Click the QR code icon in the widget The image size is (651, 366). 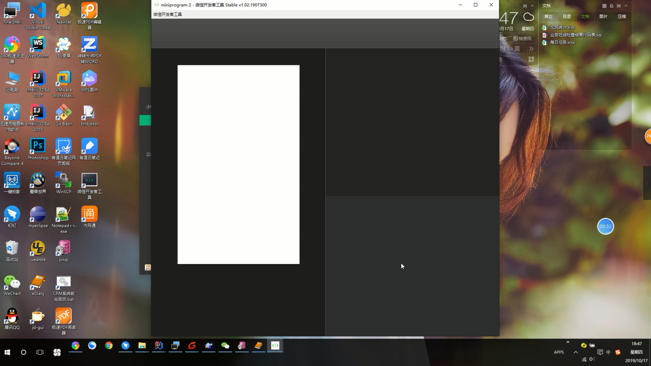click(x=531, y=59)
